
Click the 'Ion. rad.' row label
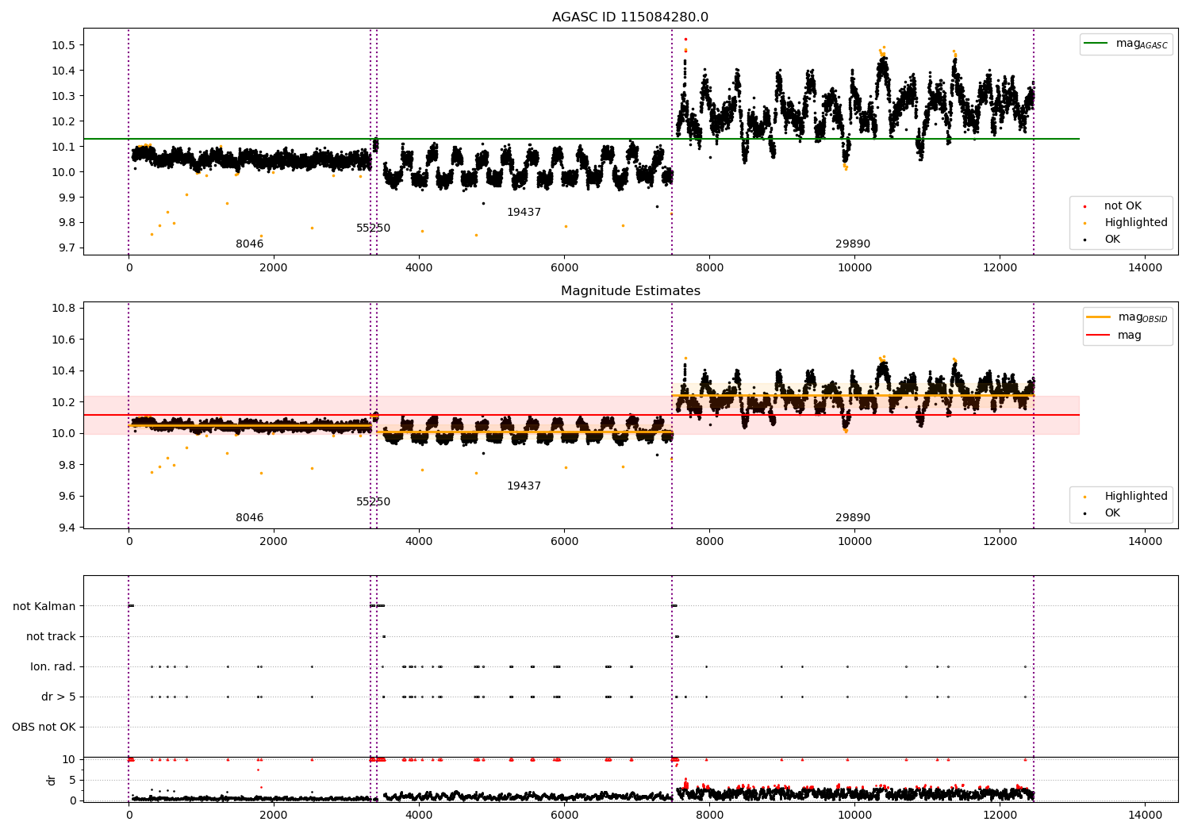(53, 667)
